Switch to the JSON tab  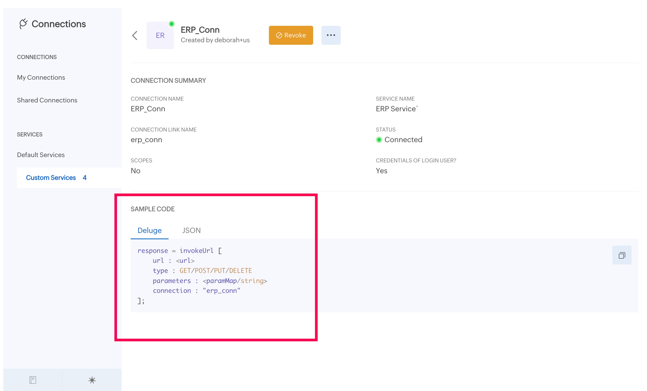tap(191, 230)
